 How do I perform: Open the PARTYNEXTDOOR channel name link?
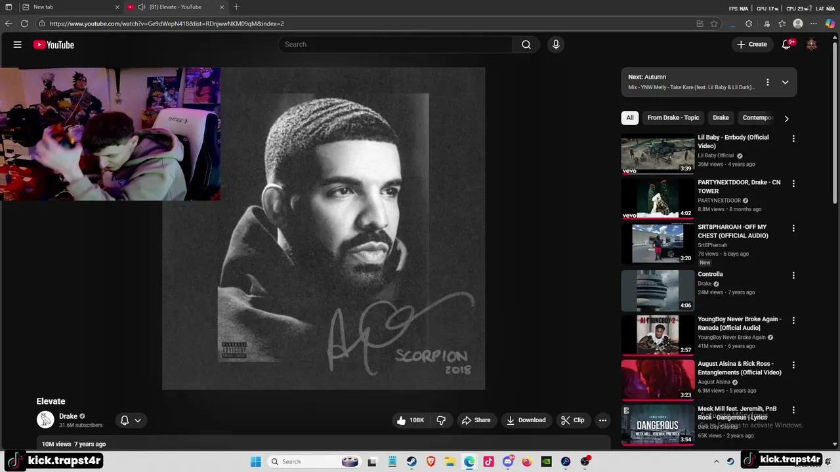coord(719,201)
